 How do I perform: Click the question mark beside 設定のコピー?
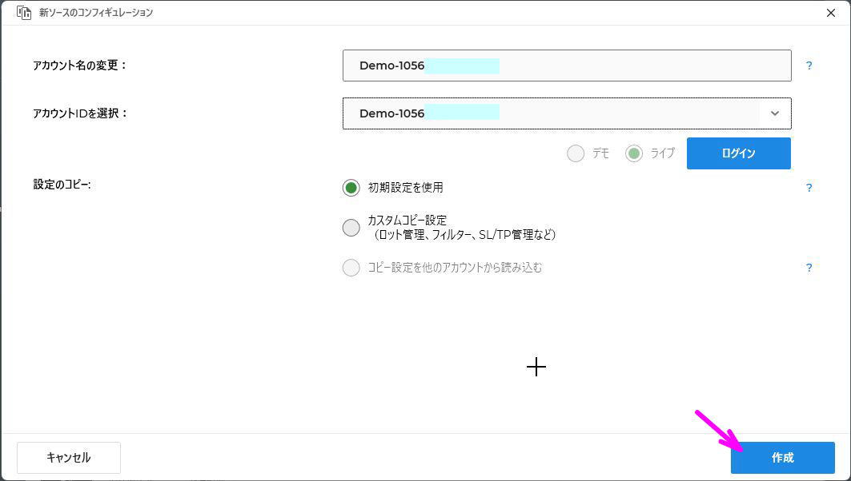pos(809,188)
